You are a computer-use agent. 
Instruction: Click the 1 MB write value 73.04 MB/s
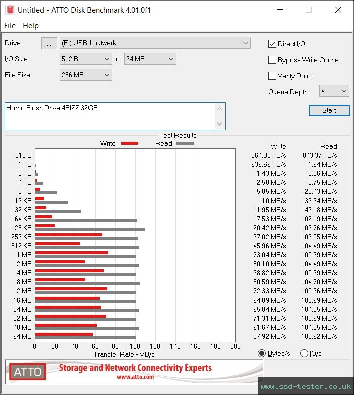pos(270,255)
